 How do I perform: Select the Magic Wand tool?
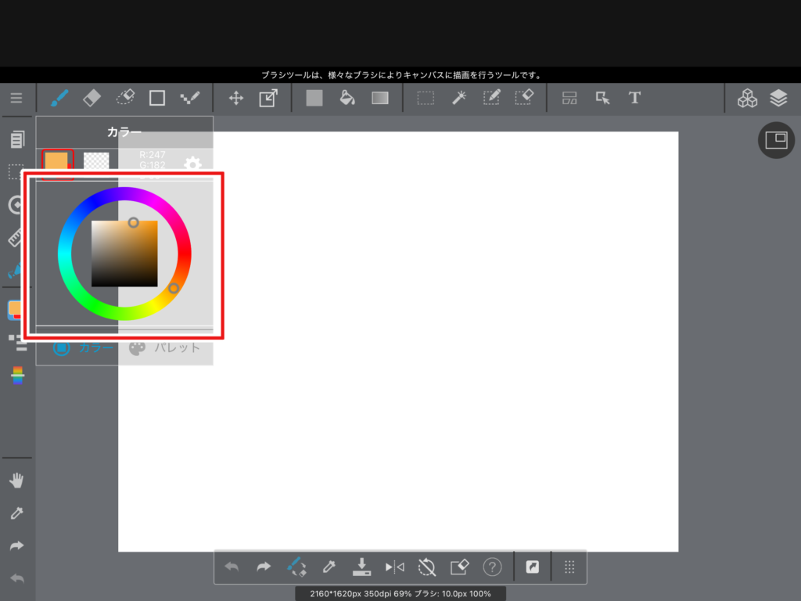point(459,98)
